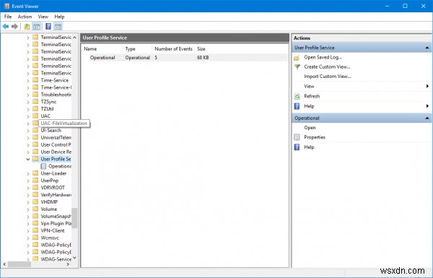Click Properties under Operational actions
This screenshot has width=433, height=278.
pos(315,137)
